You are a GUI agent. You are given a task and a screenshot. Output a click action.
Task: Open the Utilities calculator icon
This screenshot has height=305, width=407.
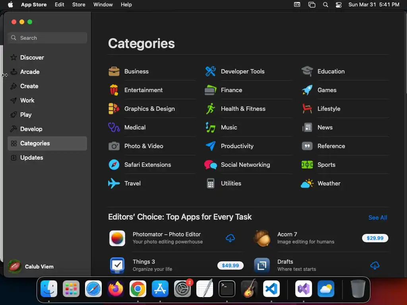point(211,183)
